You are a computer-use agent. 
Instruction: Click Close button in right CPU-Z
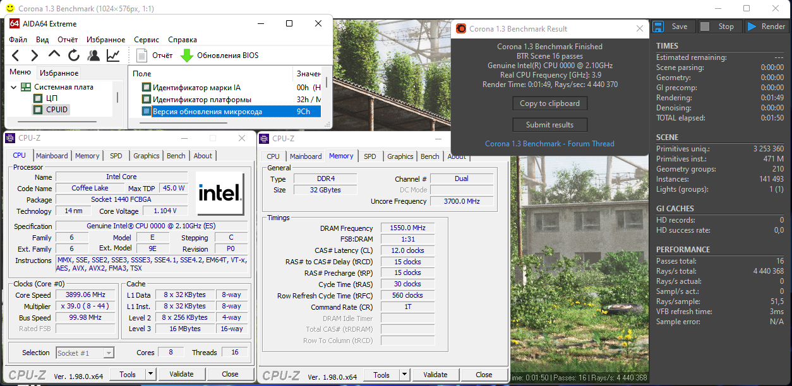484,375
